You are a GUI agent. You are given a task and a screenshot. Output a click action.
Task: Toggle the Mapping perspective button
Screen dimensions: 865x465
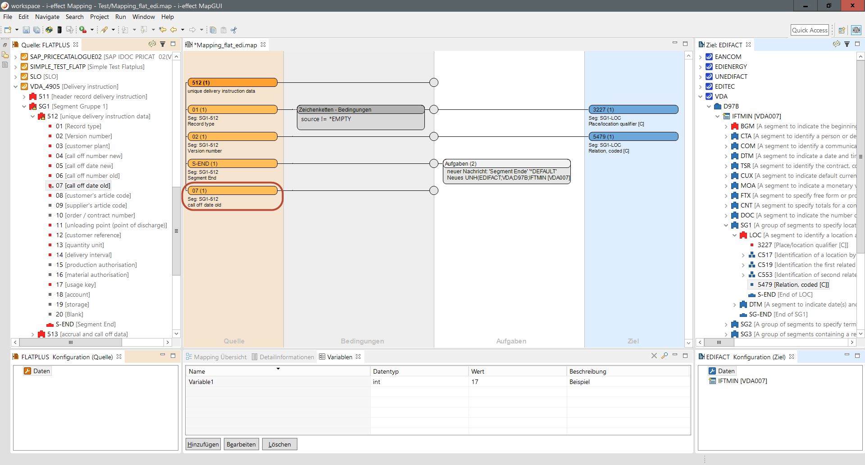point(856,30)
